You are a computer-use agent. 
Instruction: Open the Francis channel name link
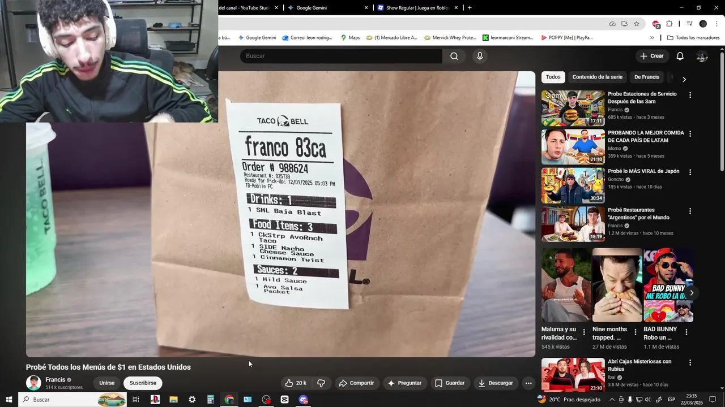point(56,380)
